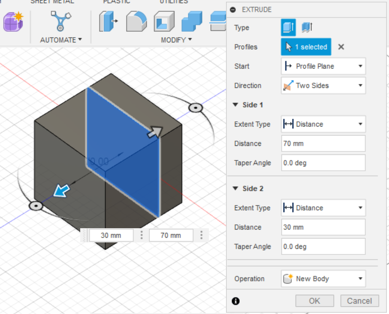This screenshot has height=314, width=389.
Task: Open options dots beside 30 mm box
Action: click(142, 235)
